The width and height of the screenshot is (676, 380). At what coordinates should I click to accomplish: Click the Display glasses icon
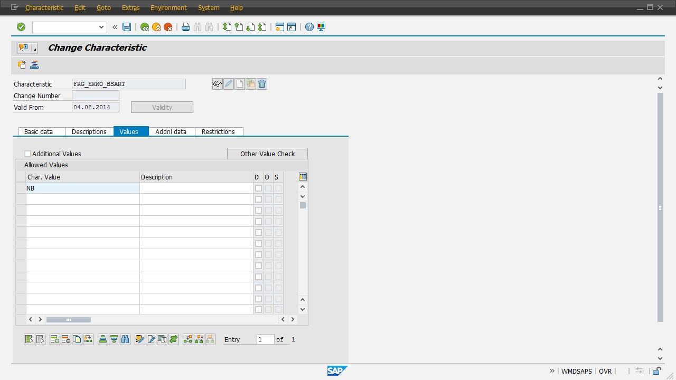click(x=217, y=84)
